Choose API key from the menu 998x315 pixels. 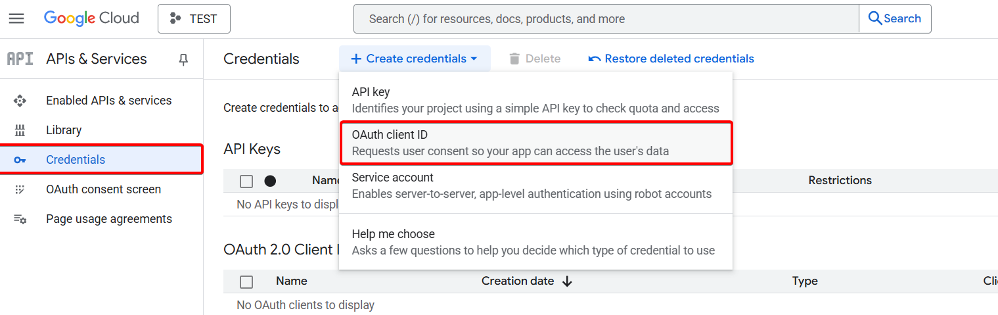pyautogui.click(x=535, y=100)
